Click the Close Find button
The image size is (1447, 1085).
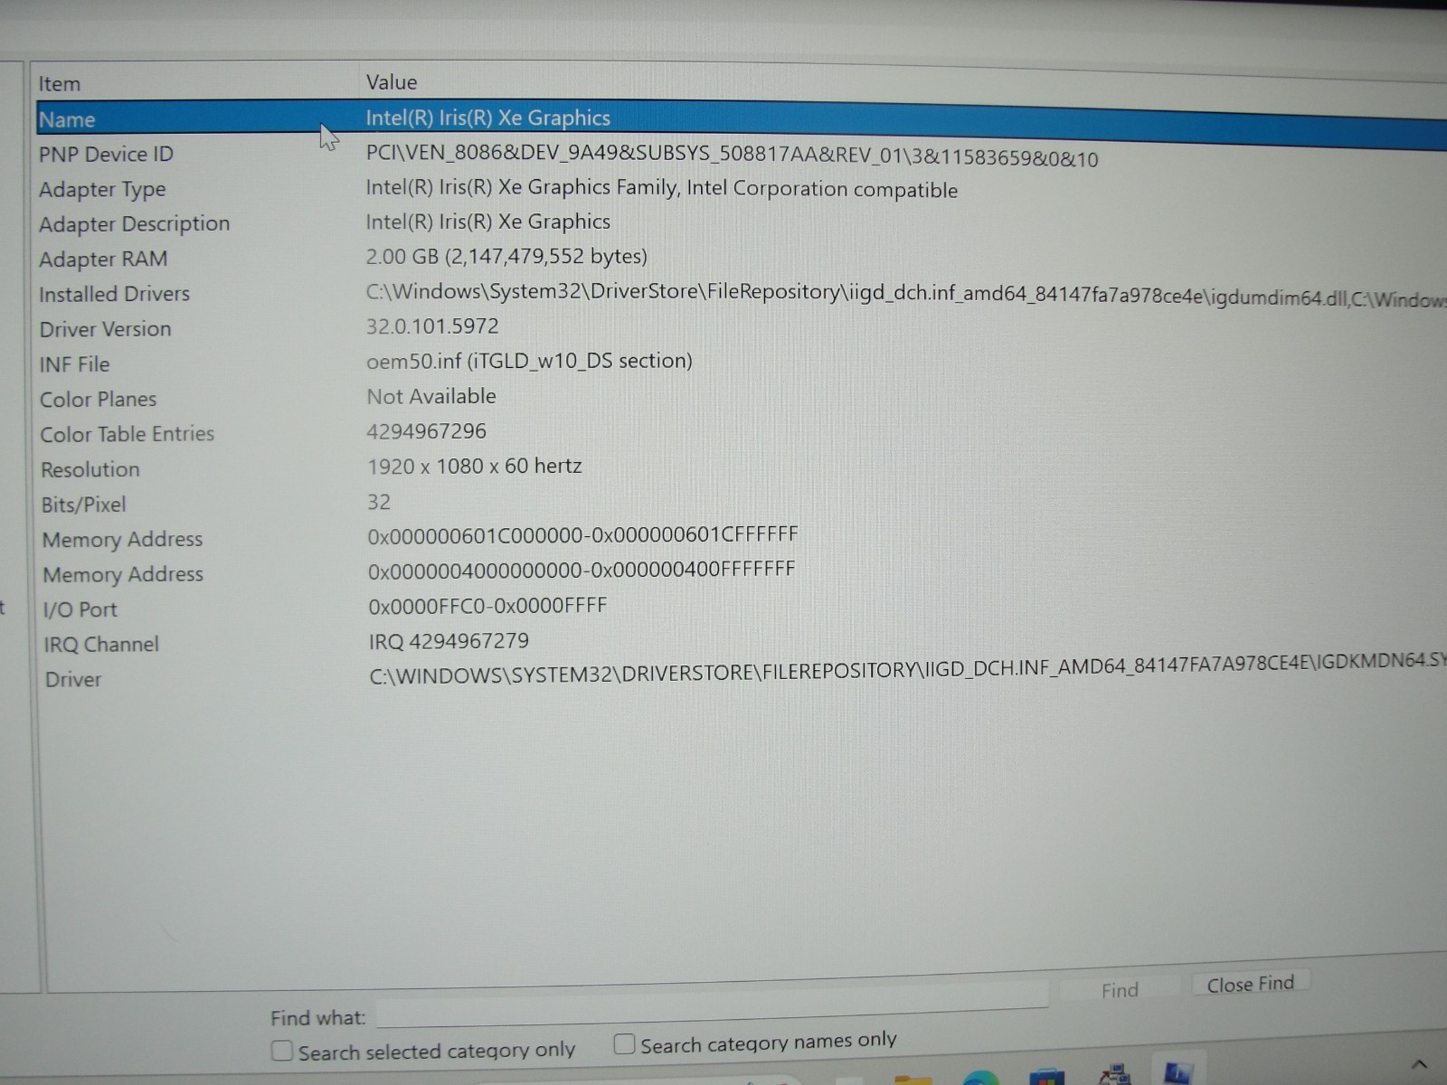pos(1250,984)
